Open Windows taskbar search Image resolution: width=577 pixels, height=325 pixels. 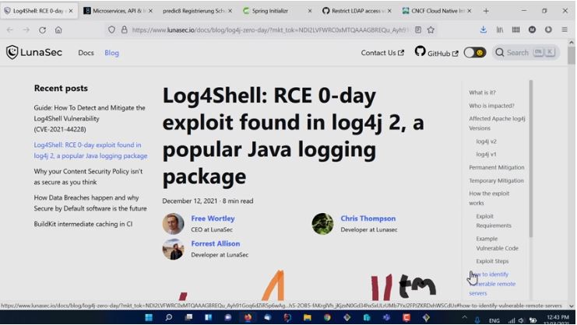(169, 317)
